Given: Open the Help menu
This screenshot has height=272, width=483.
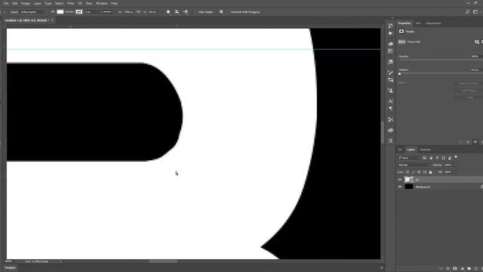Looking at the screenshot, I should tap(114, 3).
